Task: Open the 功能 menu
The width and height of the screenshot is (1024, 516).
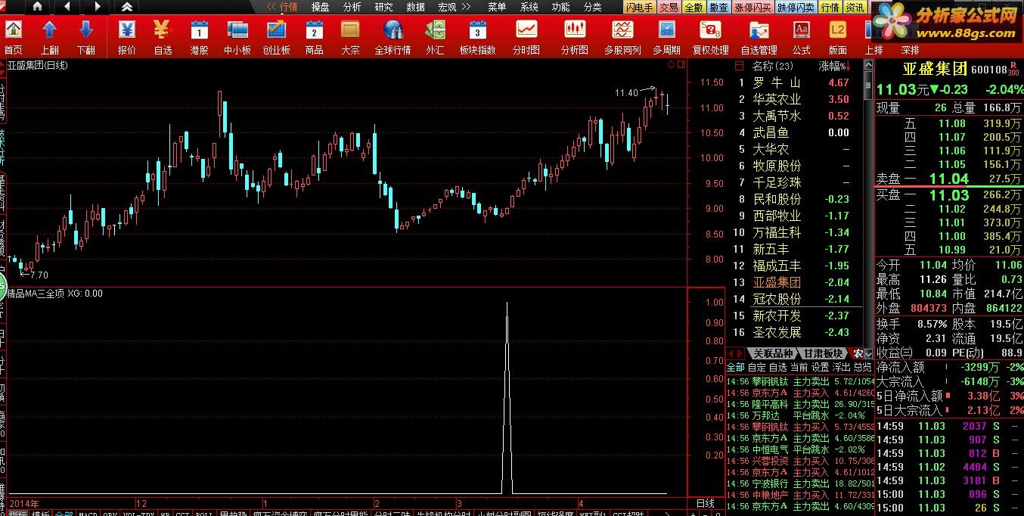Action: click(561, 7)
